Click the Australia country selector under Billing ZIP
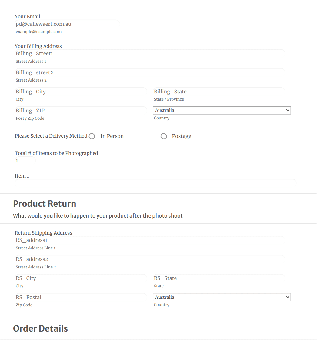The image size is (317, 340). (x=222, y=110)
